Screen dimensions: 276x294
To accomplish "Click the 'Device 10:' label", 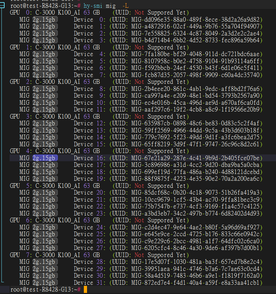I will pos(90,103).
